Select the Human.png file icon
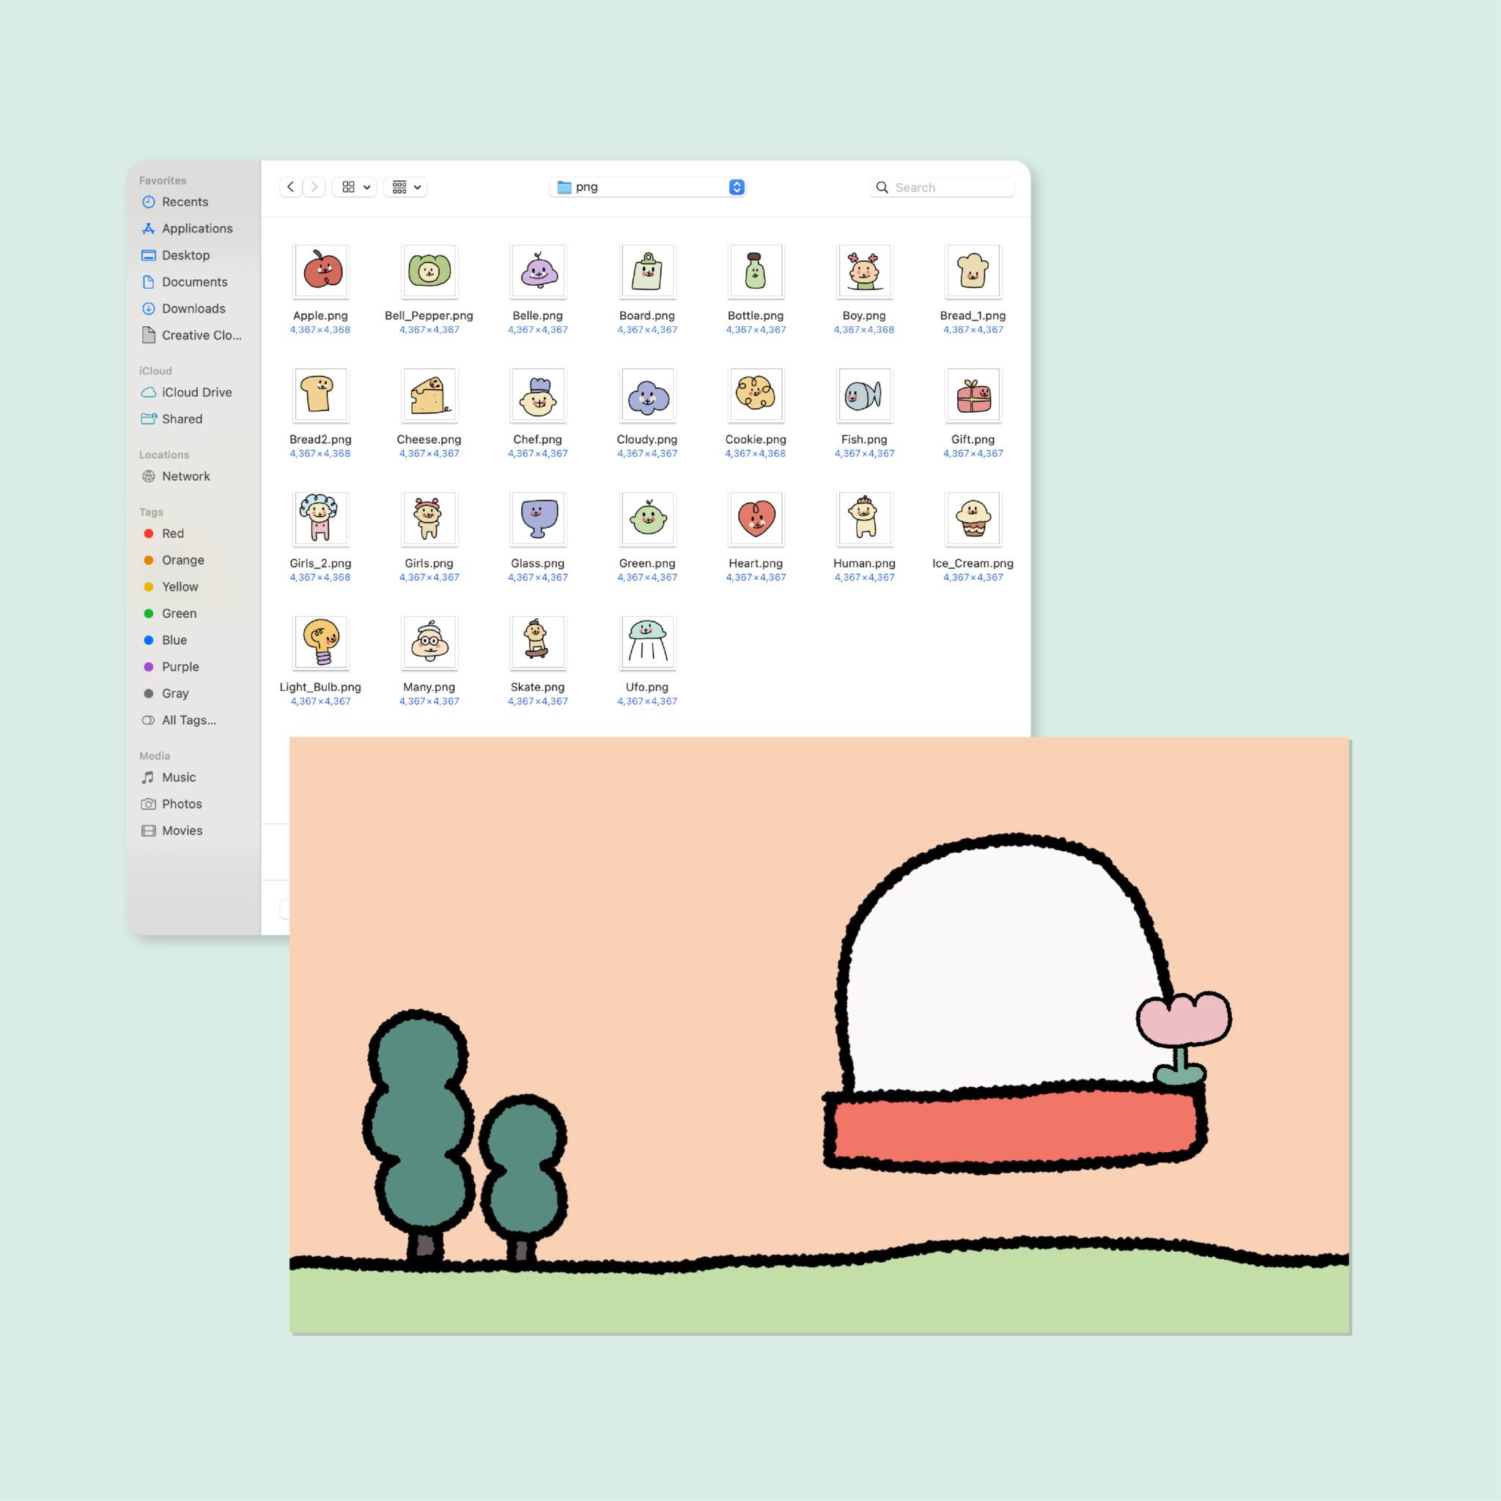This screenshot has height=1501, width=1501. 865,519
